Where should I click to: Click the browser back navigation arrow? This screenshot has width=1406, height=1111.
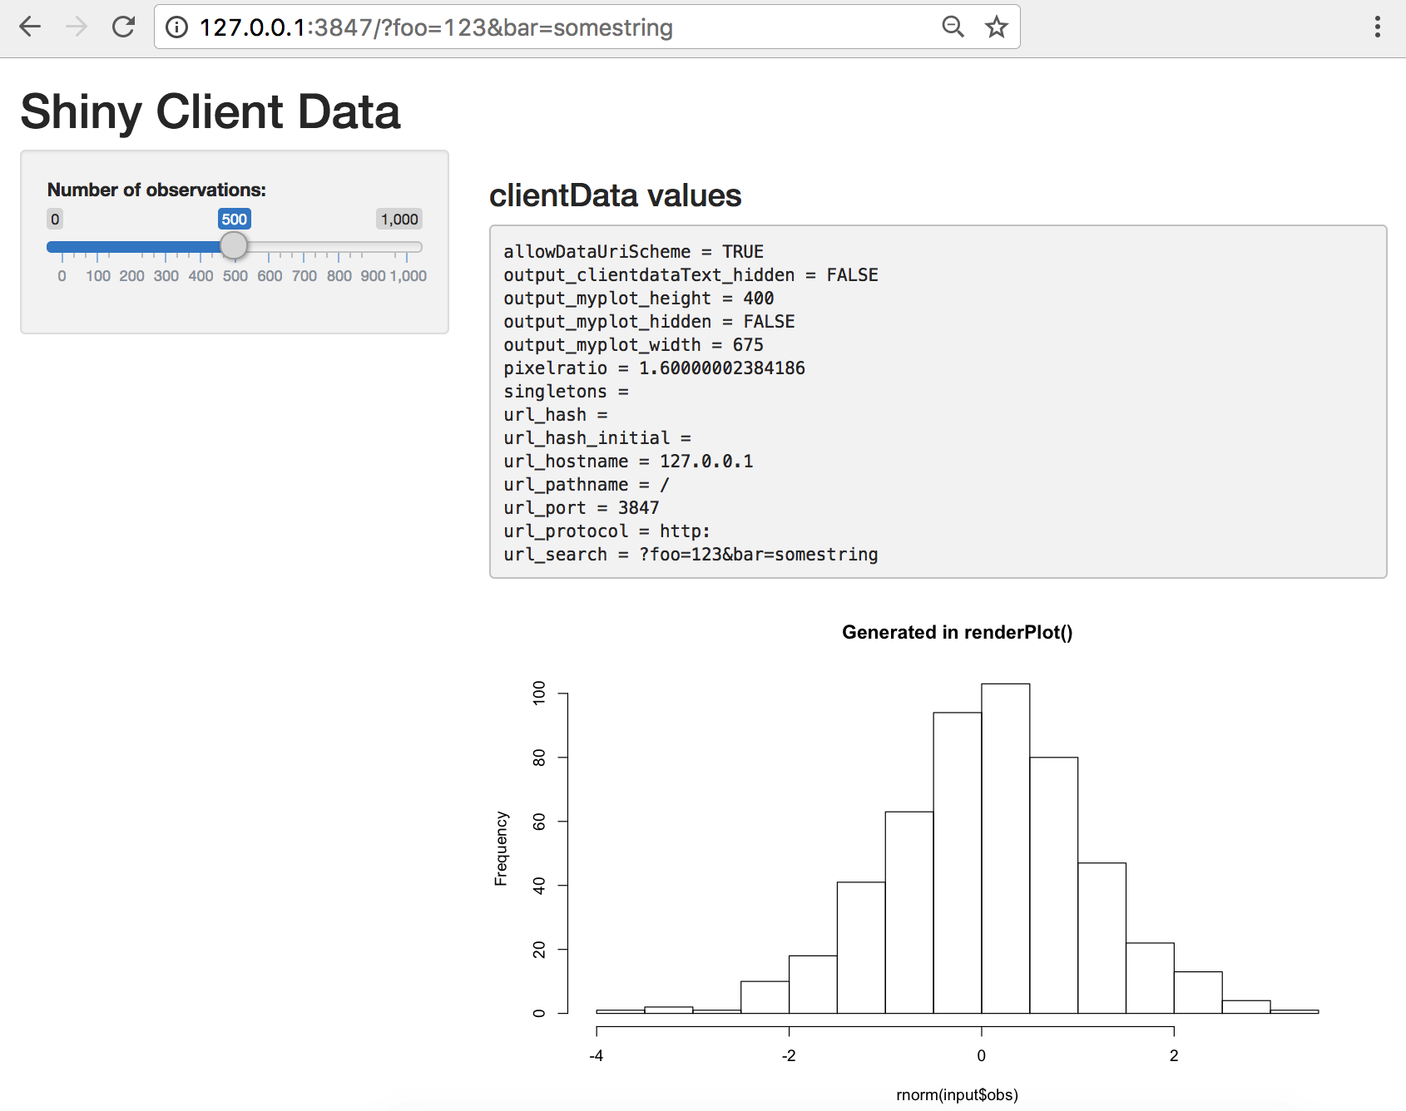[x=30, y=27]
